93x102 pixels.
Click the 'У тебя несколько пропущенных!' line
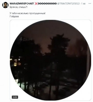(27, 13)
